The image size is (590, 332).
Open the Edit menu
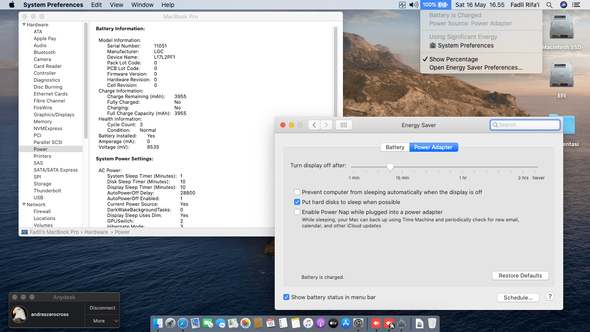click(97, 5)
